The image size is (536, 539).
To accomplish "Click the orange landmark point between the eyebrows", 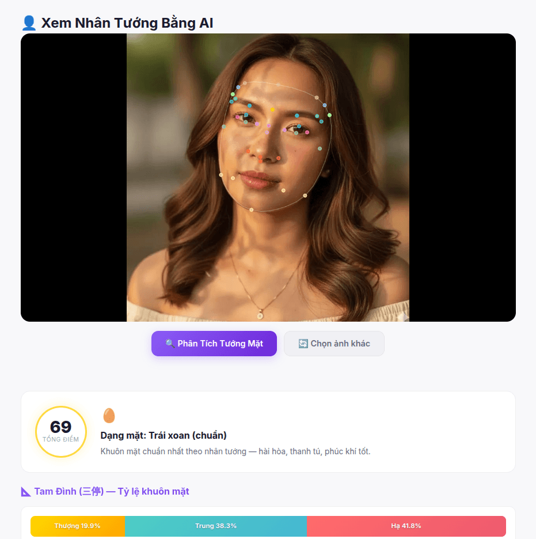I will point(273,108).
